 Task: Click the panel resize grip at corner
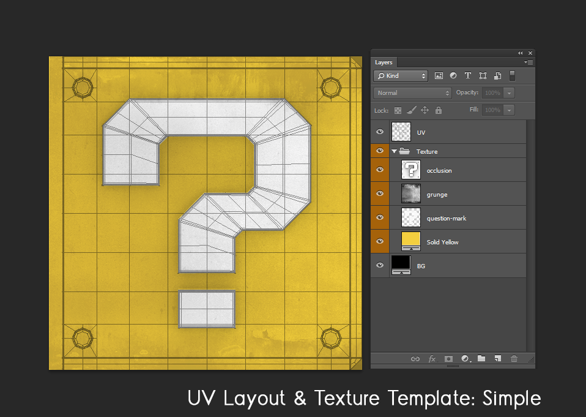point(532,359)
